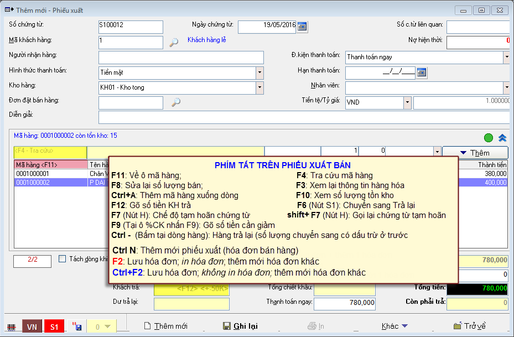
Task: Open the calendar for Hạn thanh toán
Action: point(422,72)
